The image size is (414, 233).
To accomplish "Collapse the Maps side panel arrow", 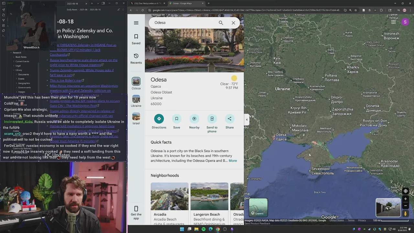I will coord(247,119).
